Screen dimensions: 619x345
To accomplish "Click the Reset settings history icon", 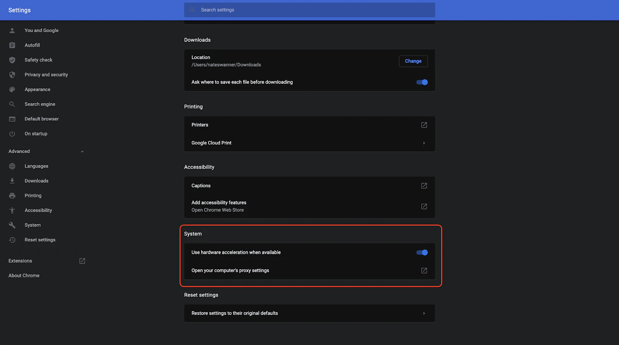I will (x=12, y=240).
